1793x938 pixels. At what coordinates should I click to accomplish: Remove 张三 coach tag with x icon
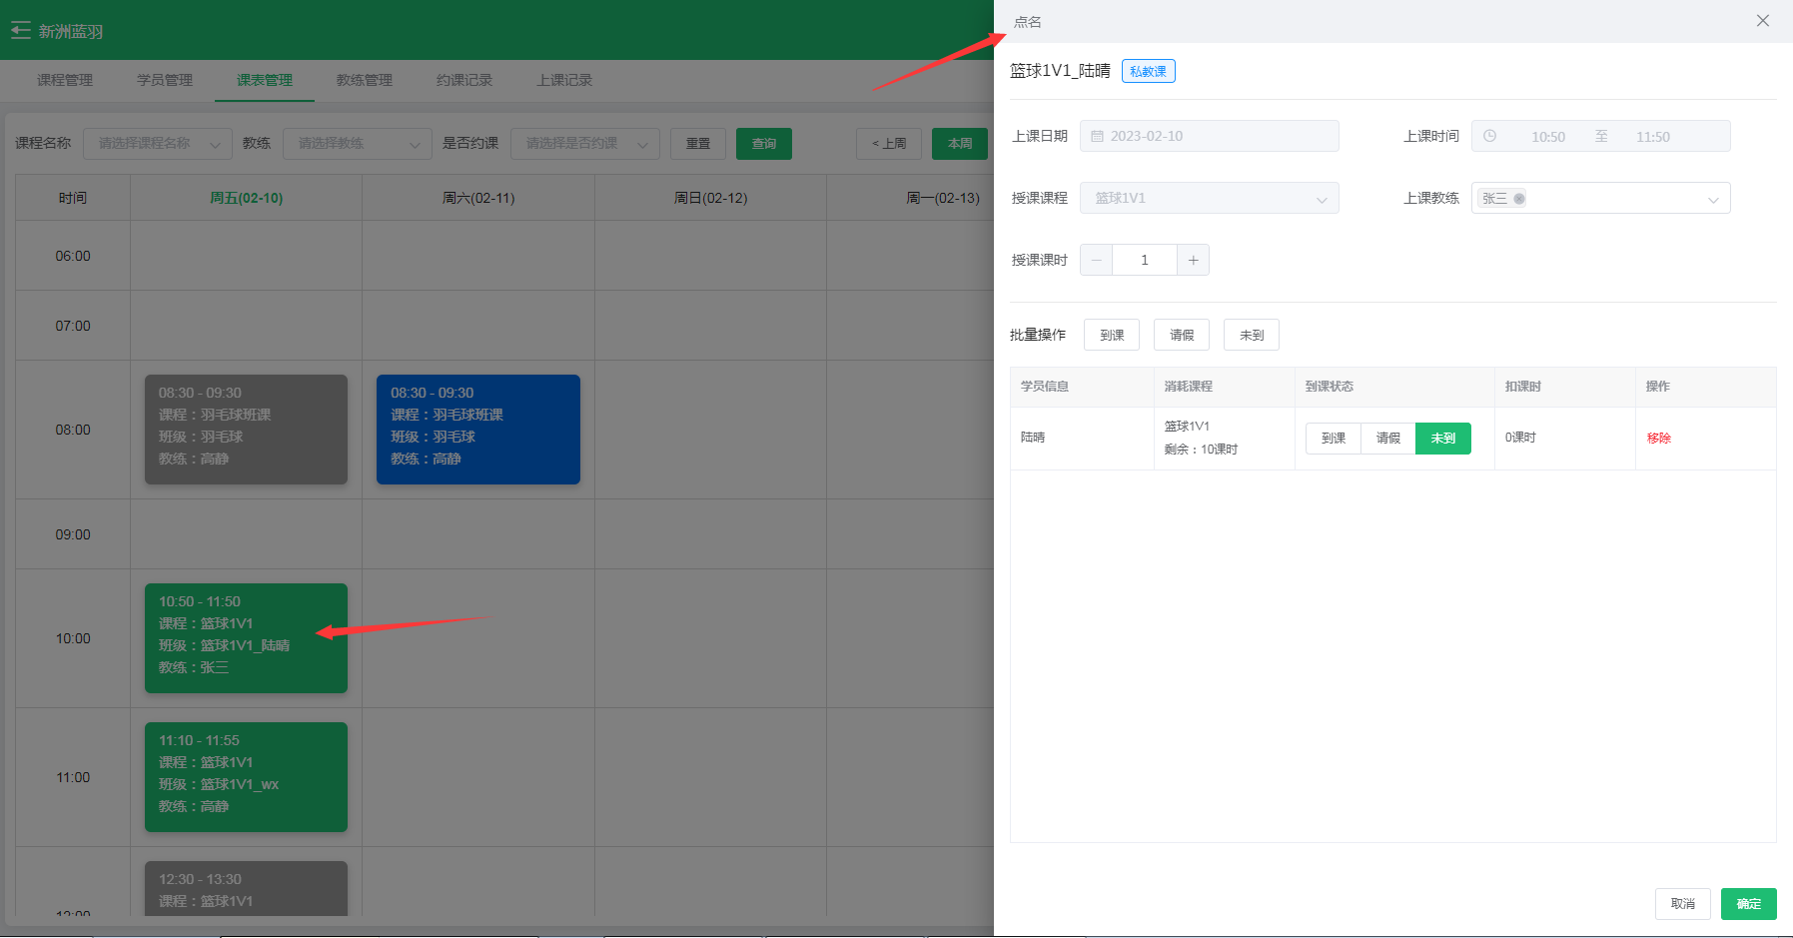1519,199
